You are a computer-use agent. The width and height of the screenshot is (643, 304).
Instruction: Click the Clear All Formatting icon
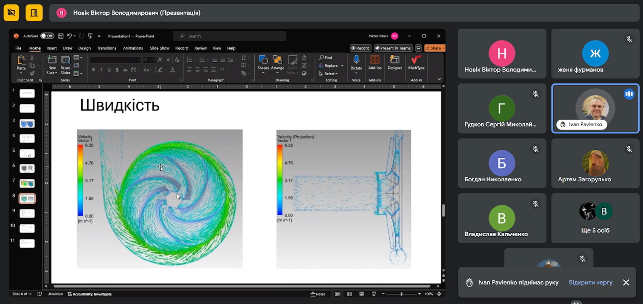(177, 60)
